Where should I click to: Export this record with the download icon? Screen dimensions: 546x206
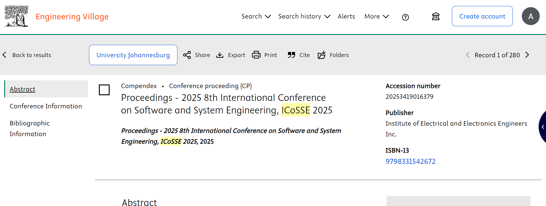coord(220,55)
